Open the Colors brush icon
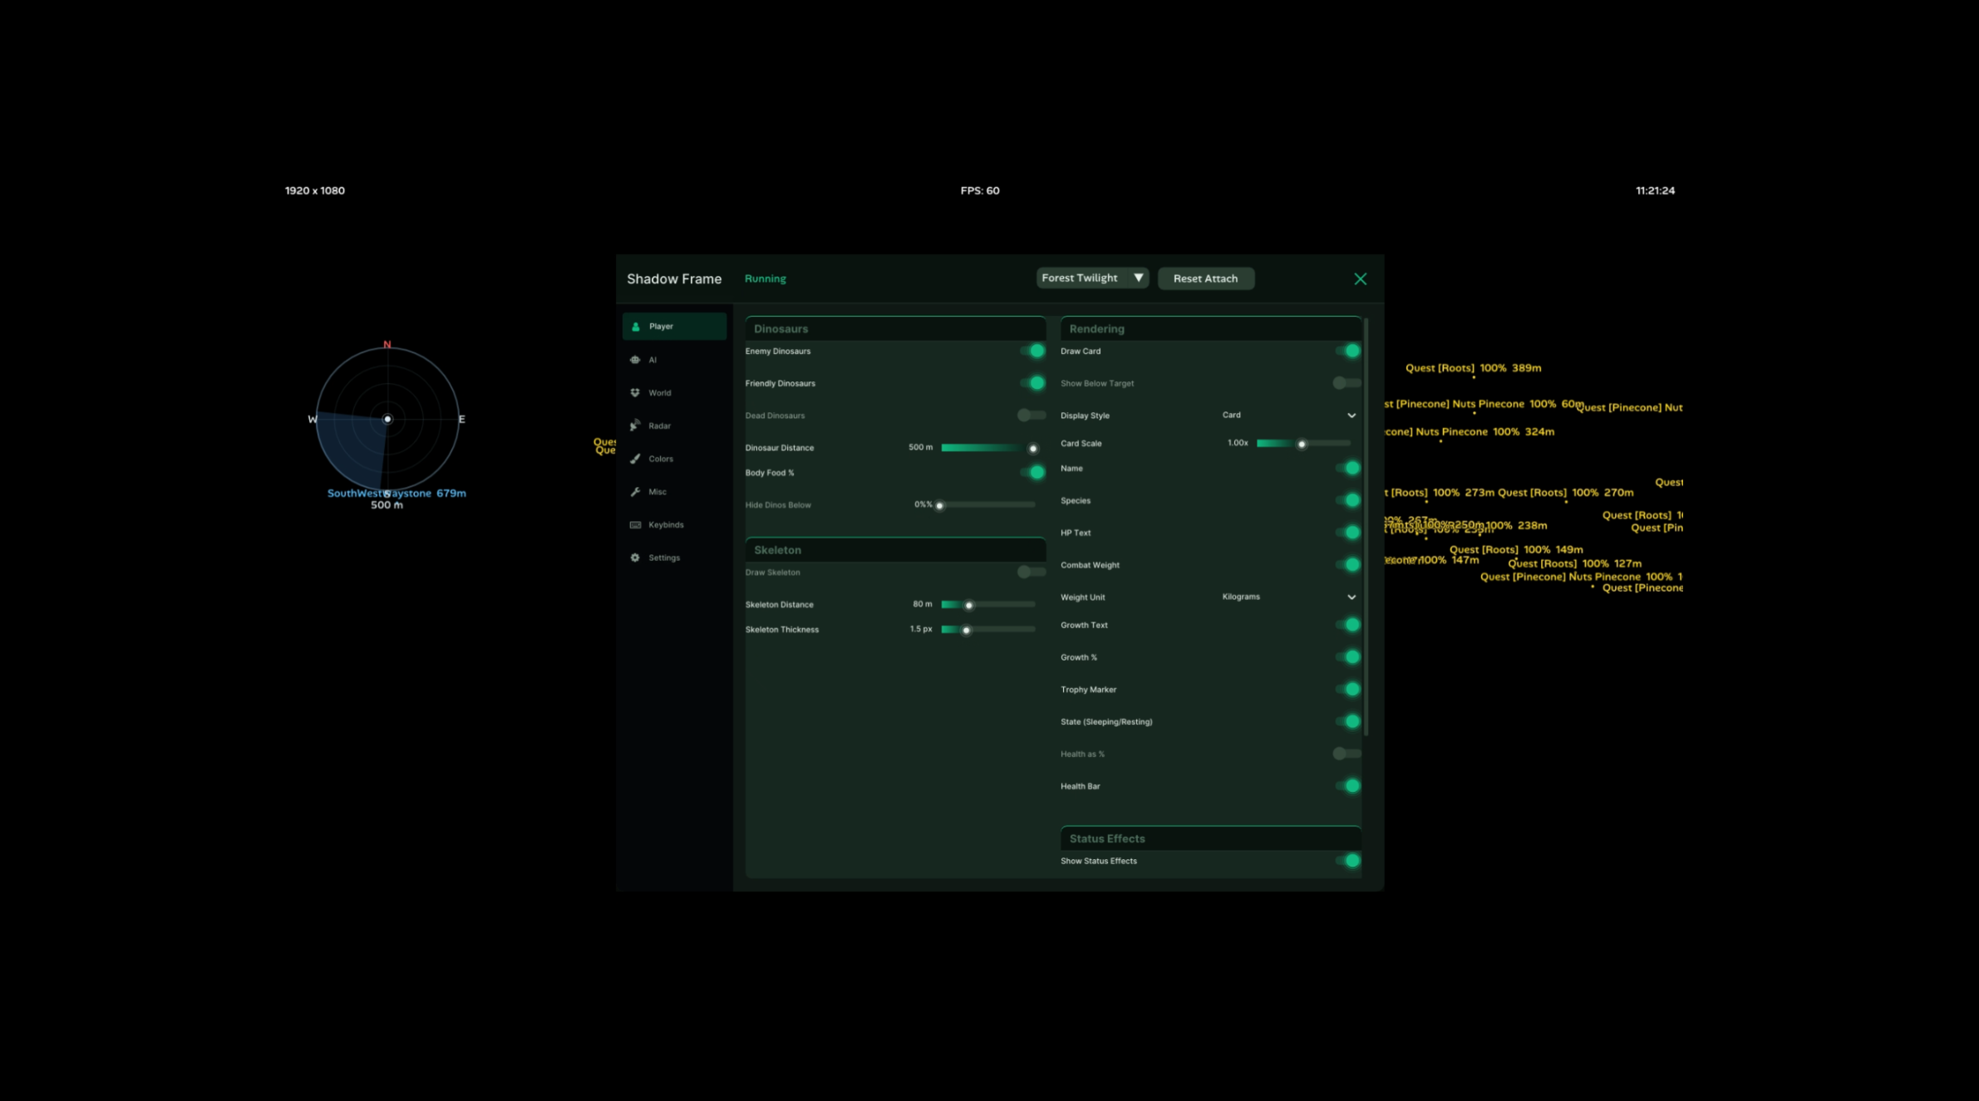The image size is (1979, 1101). [635, 459]
